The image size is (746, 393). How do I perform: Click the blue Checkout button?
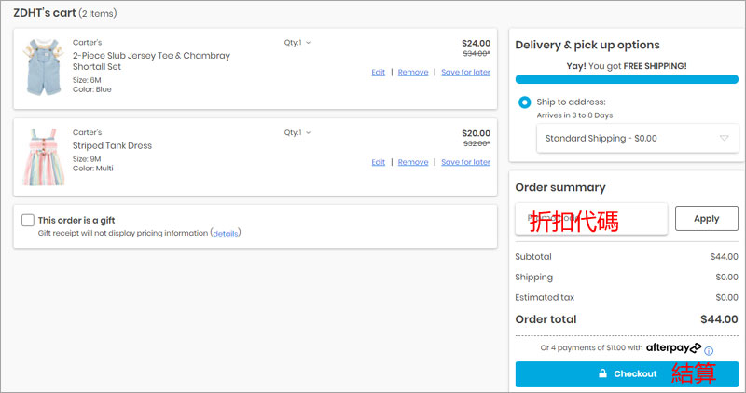pos(627,374)
